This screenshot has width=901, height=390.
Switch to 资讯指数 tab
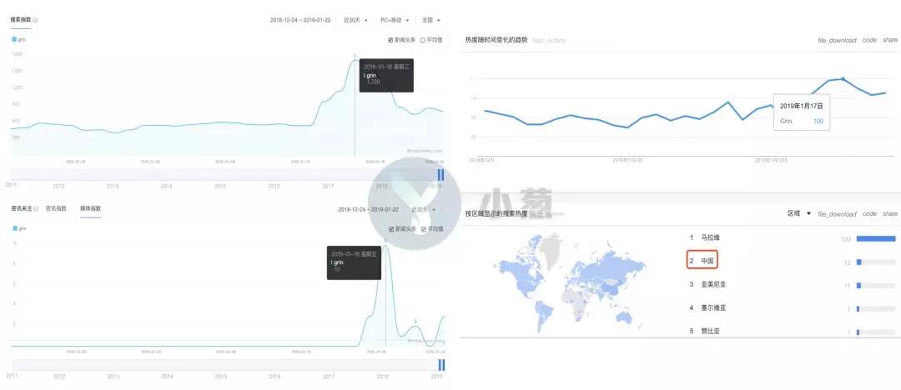pyautogui.click(x=56, y=208)
